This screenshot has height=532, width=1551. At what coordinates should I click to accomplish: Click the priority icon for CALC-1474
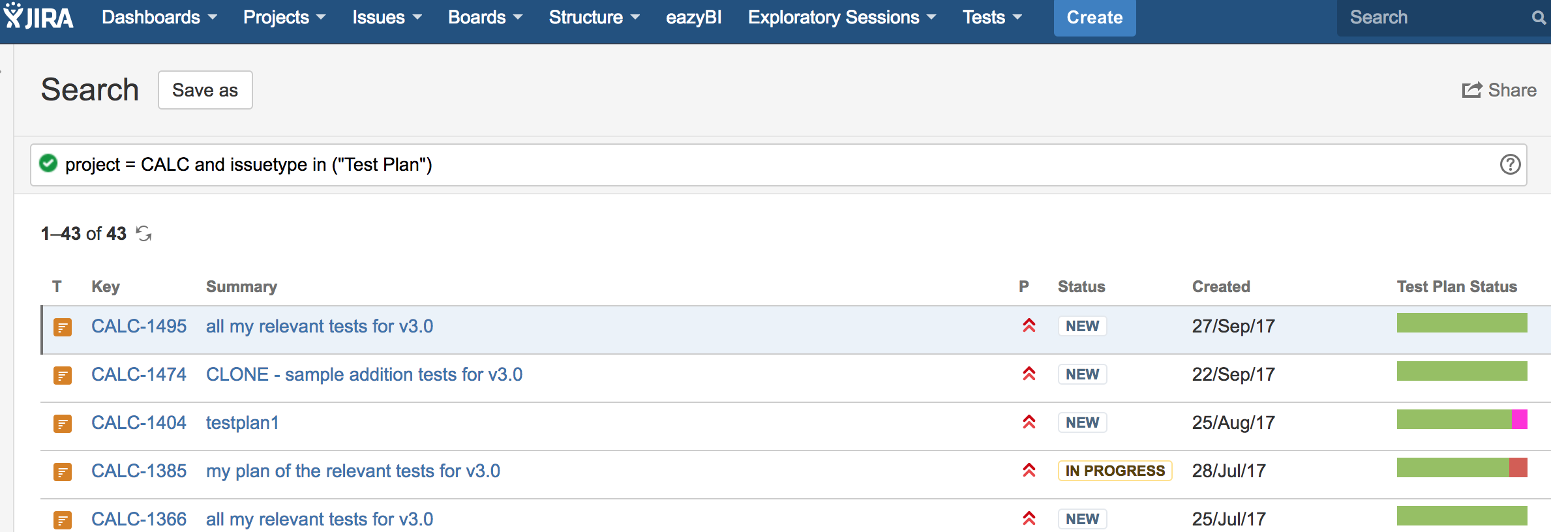(1029, 374)
